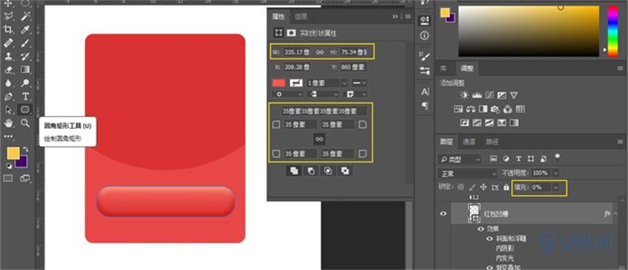Select the Gradient tool
The height and width of the screenshot is (270, 628).
tap(25, 70)
